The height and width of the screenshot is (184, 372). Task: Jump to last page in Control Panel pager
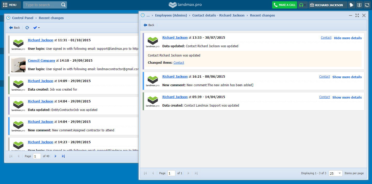coord(63,156)
